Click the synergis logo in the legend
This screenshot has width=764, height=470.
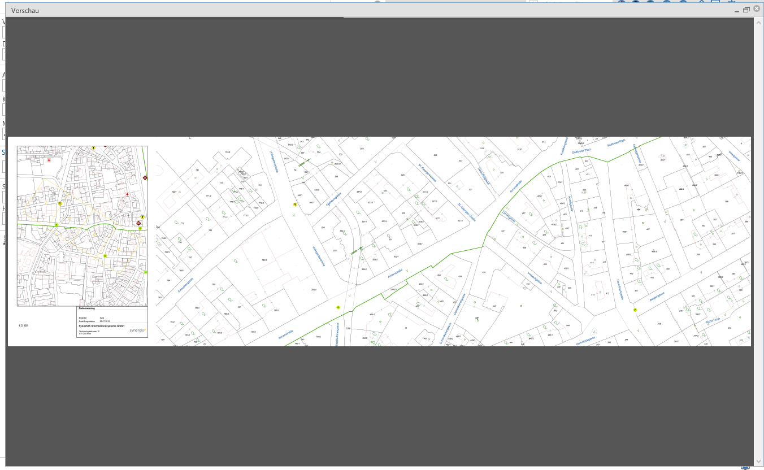(137, 330)
